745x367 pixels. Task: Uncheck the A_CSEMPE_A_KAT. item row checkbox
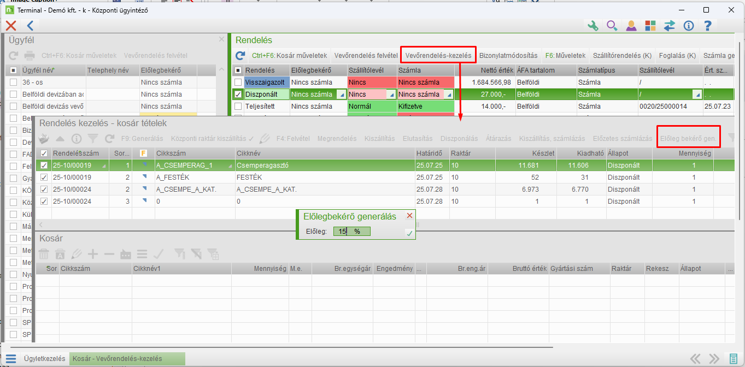[44, 190]
